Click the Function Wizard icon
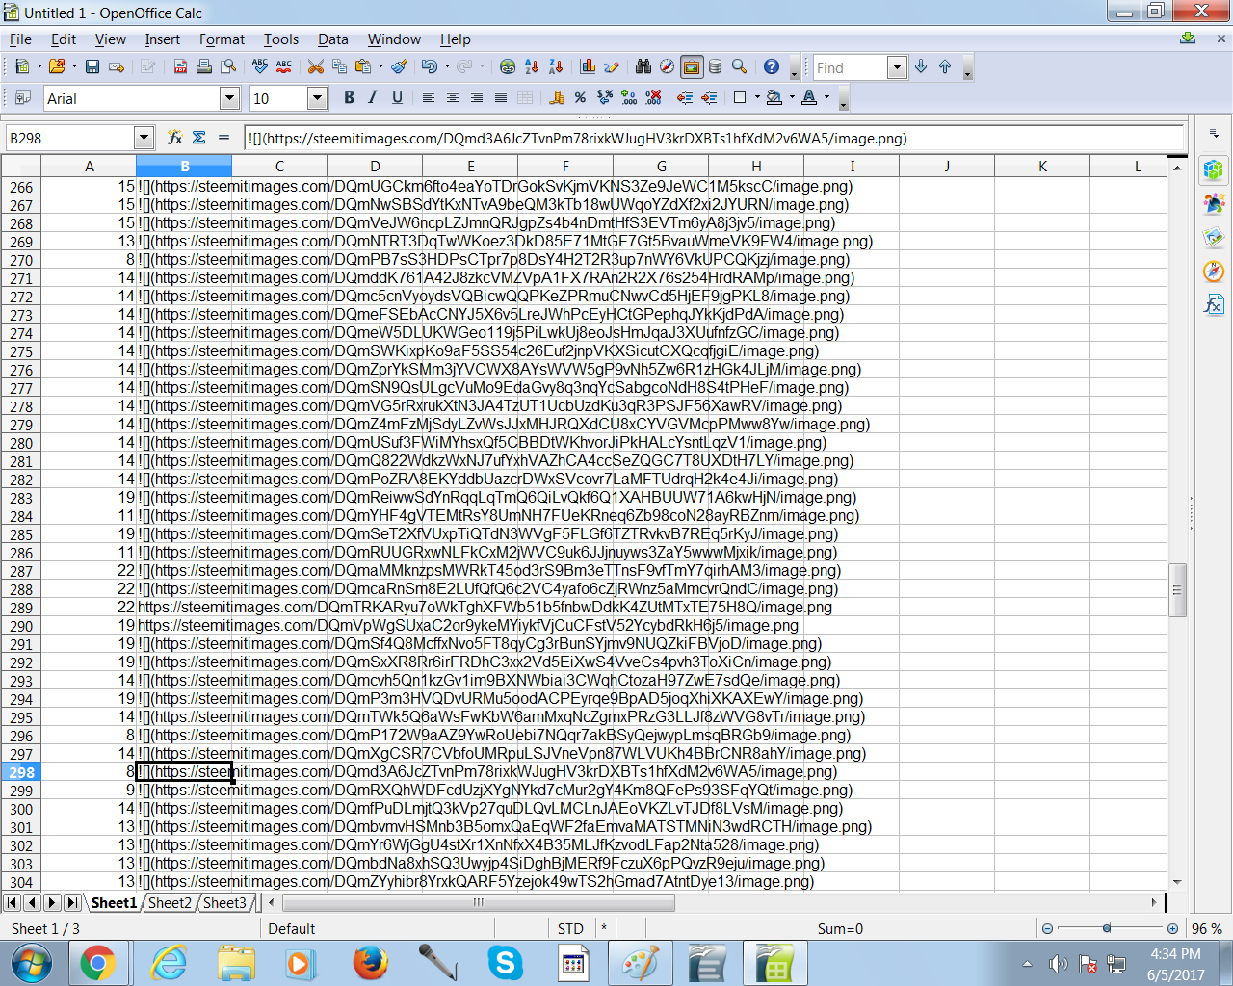This screenshot has width=1233, height=986. point(174,138)
